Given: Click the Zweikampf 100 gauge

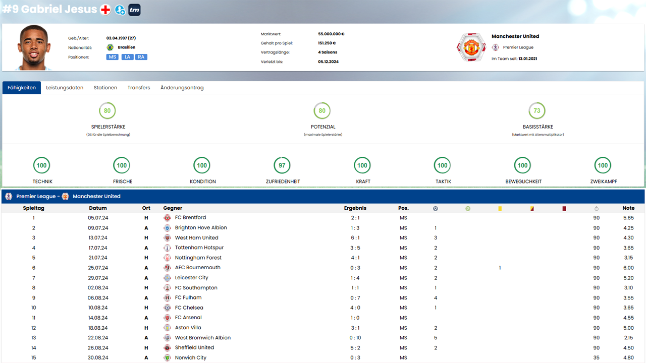Looking at the screenshot, I should click(603, 165).
